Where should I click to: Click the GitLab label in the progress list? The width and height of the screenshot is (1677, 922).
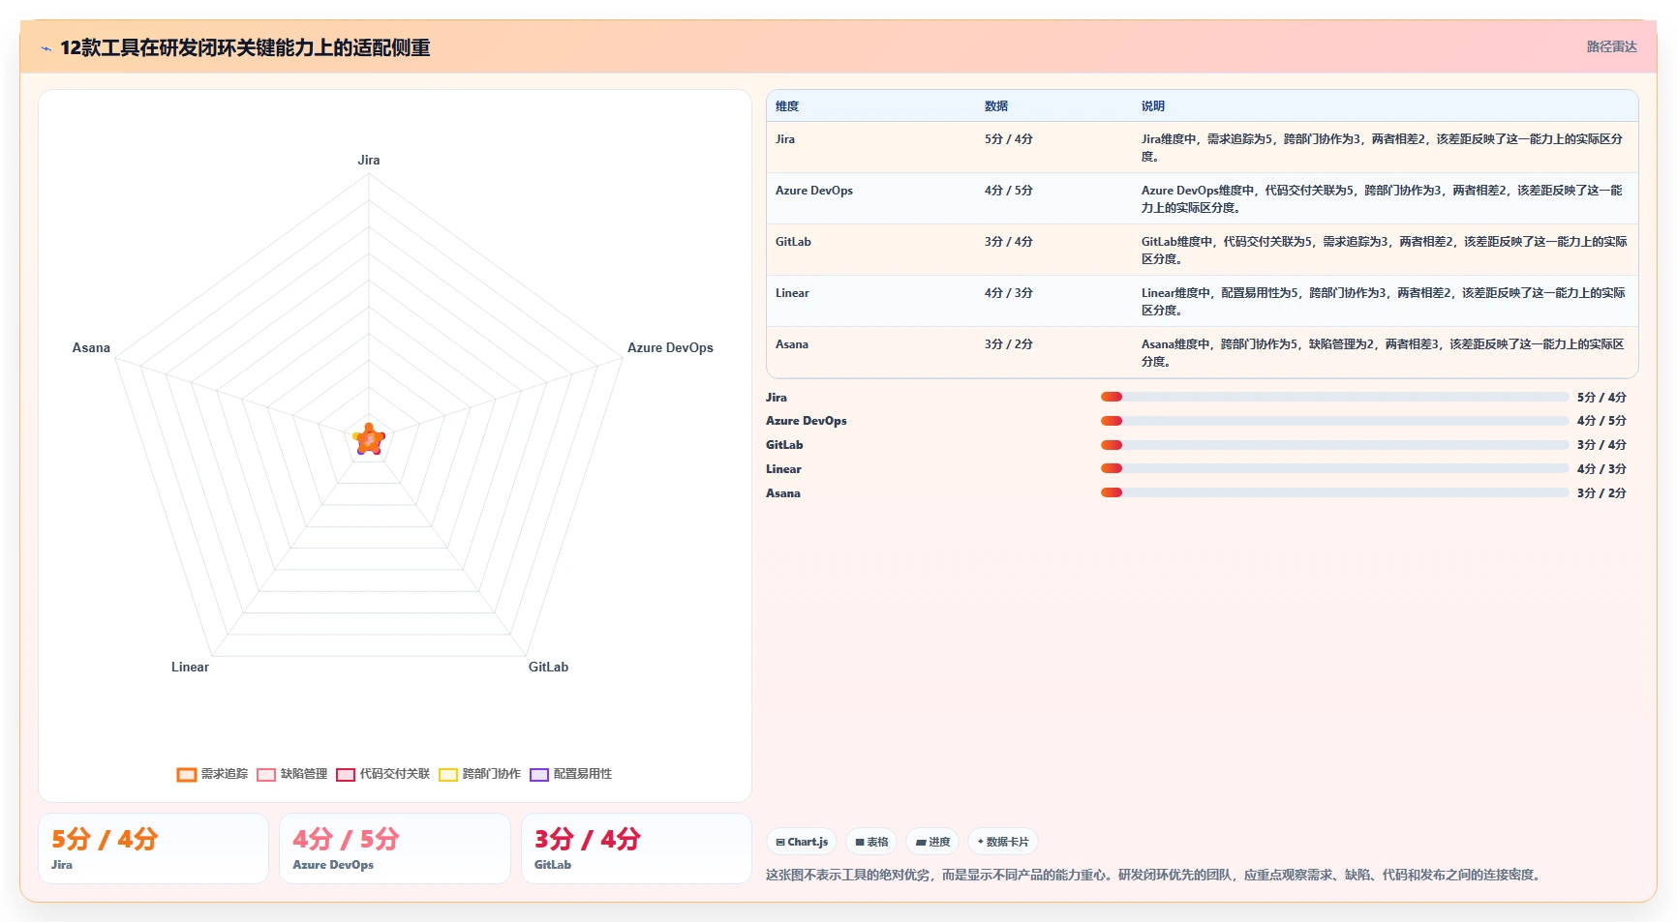pyautogui.click(x=784, y=445)
